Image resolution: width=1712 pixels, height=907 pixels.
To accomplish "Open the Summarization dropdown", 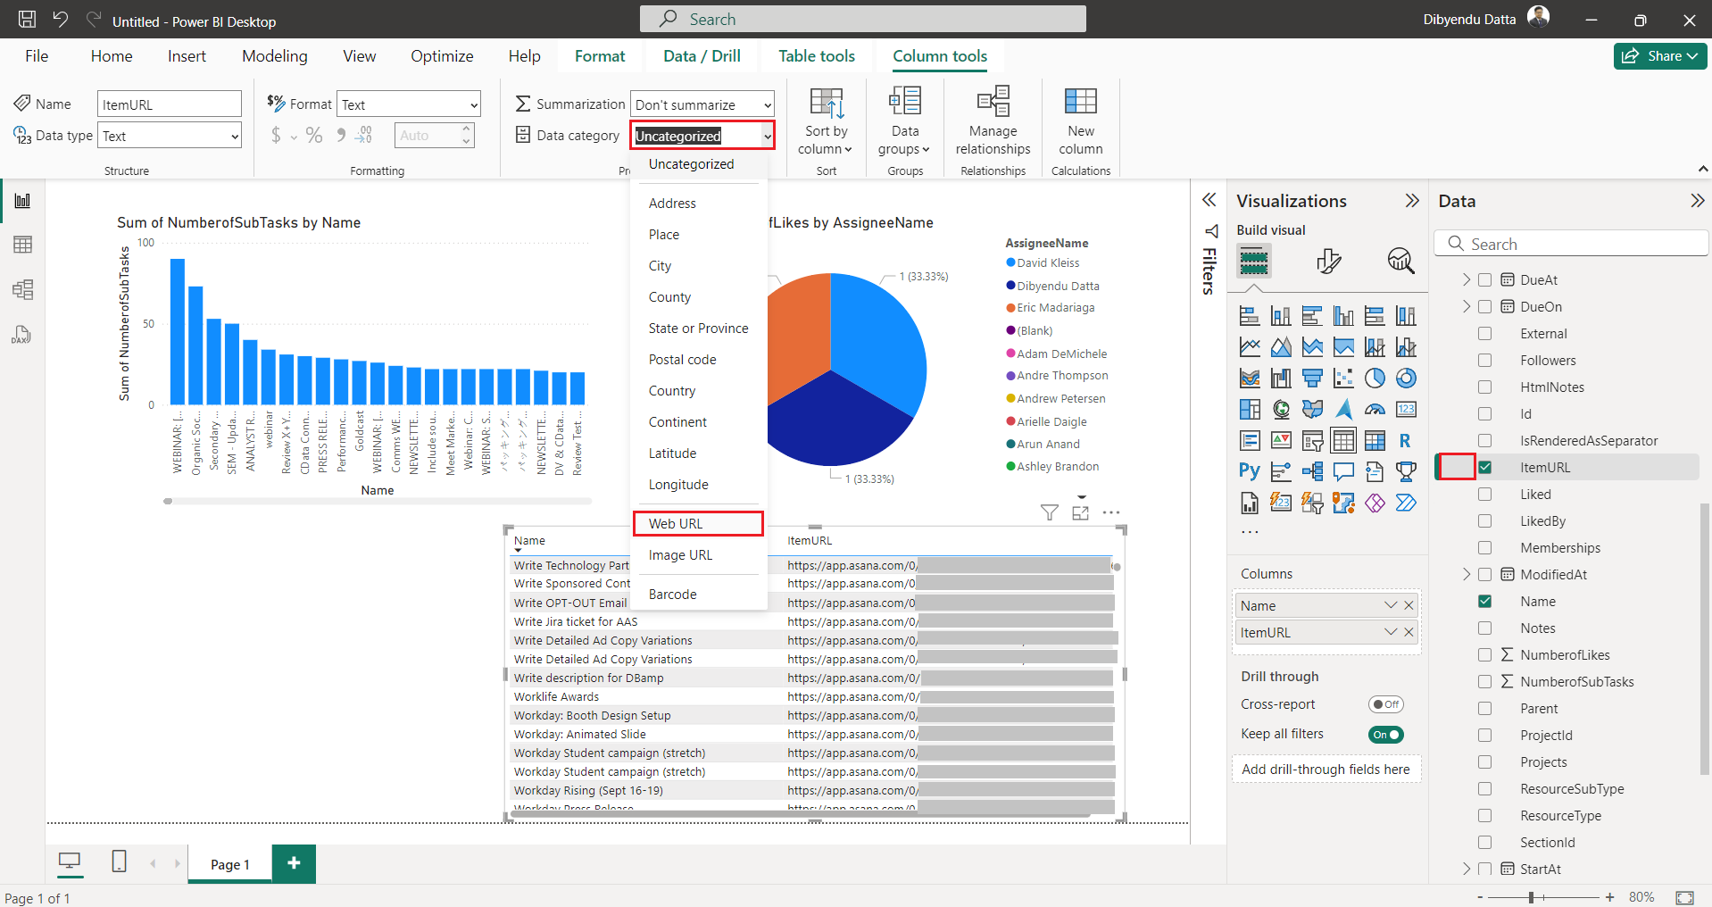I will coord(702,104).
